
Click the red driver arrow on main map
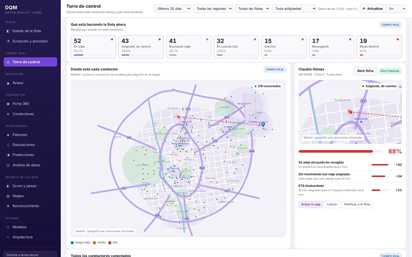coord(178,117)
